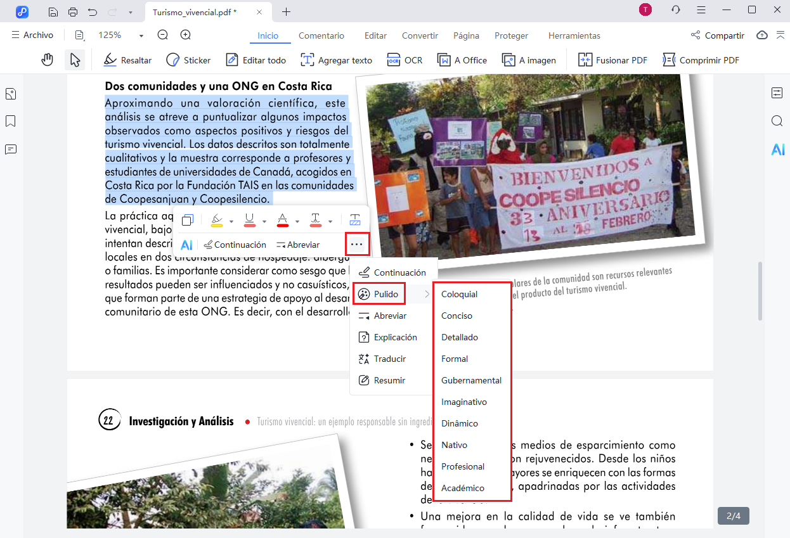This screenshot has height=538, width=790.
Task: Open the 125% zoom level dropdown
Action: click(120, 35)
